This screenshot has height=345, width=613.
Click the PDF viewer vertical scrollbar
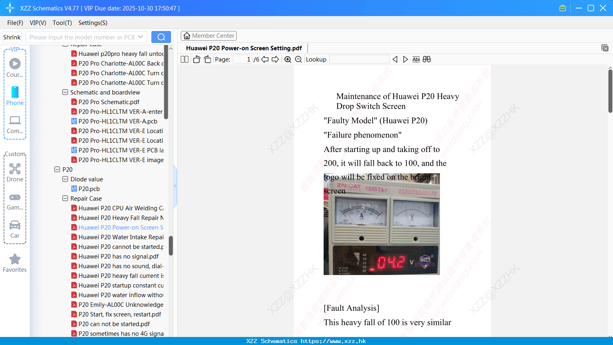(610, 91)
